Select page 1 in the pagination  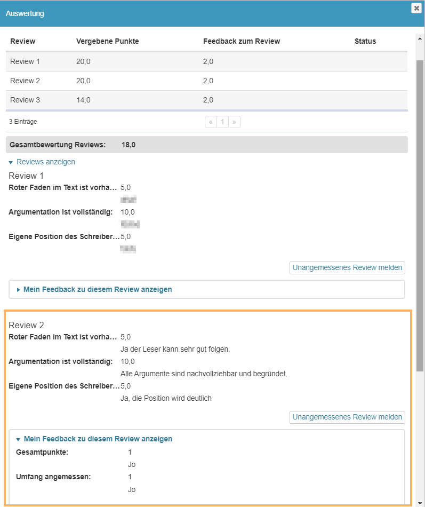click(222, 122)
